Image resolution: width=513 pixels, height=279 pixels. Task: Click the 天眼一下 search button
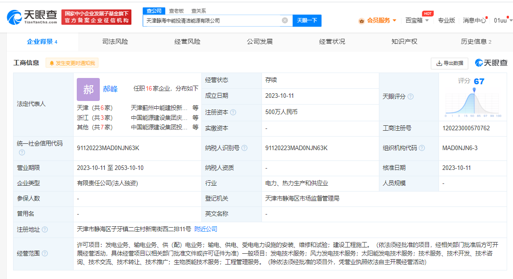(307, 21)
